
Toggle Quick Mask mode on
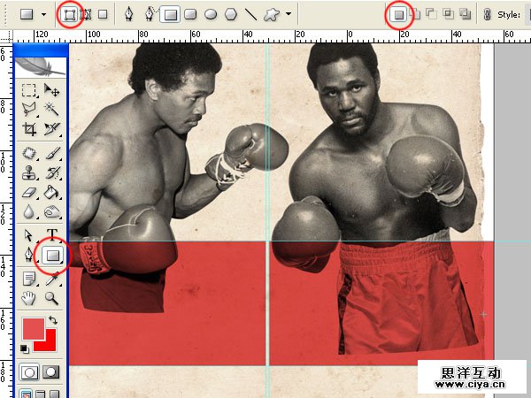[51, 372]
